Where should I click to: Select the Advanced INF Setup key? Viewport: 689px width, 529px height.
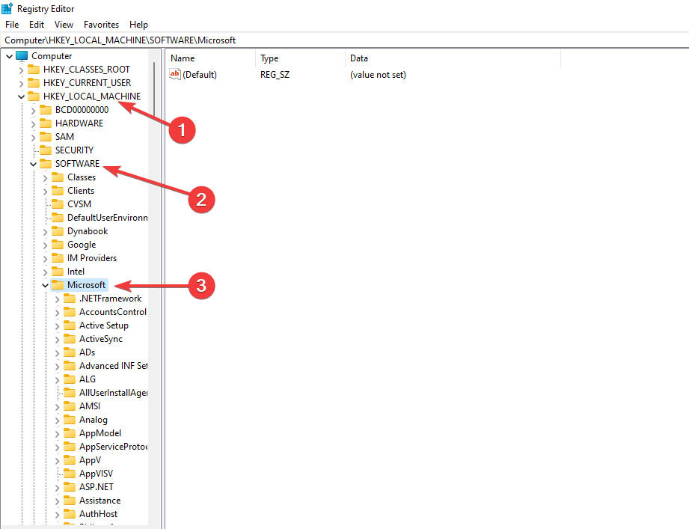pos(114,366)
